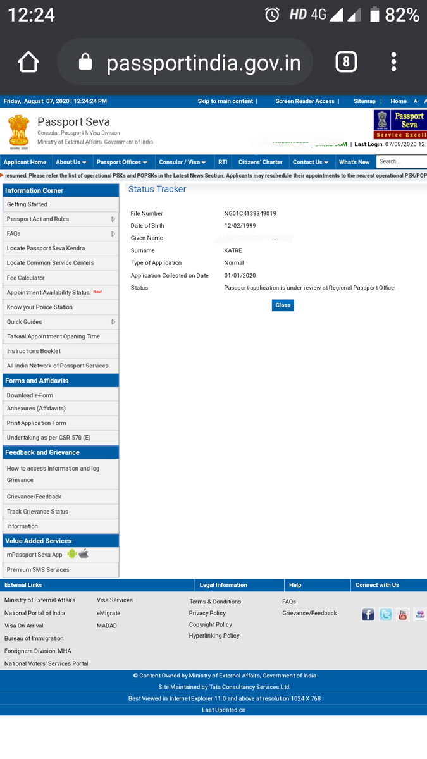Open the Android mPassport Seva app icon
This screenshot has width=427, height=759.
coord(72,554)
